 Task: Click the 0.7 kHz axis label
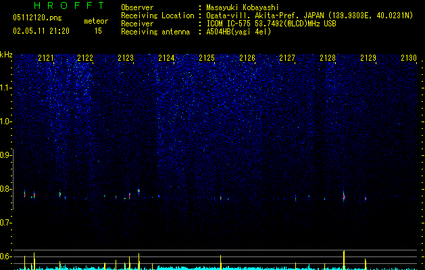point(6,223)
